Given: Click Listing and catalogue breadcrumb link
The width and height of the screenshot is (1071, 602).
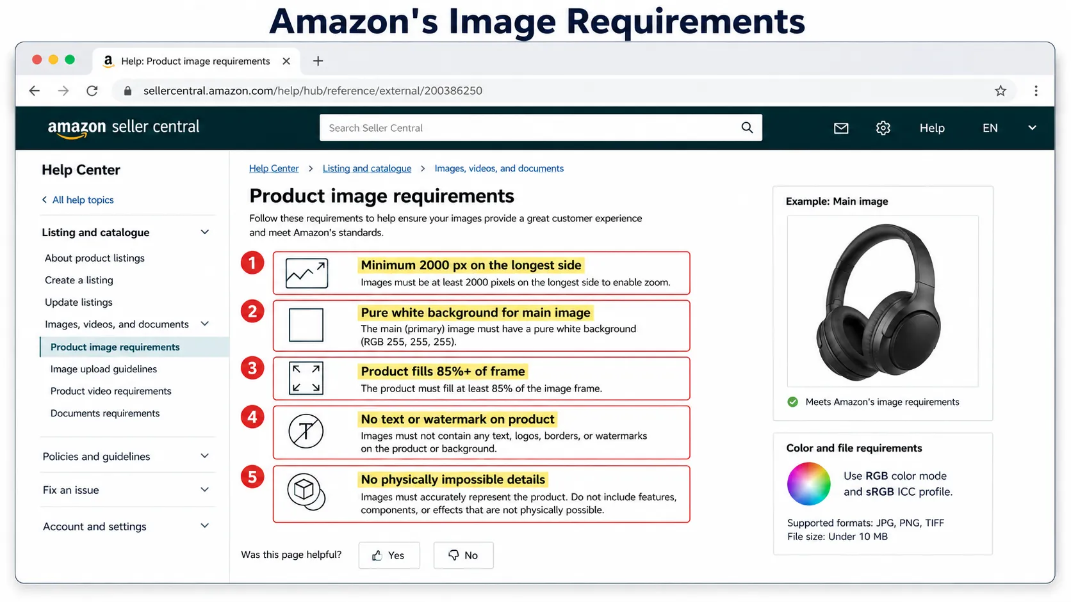Looking at the screenshot, I should (367, 168).
